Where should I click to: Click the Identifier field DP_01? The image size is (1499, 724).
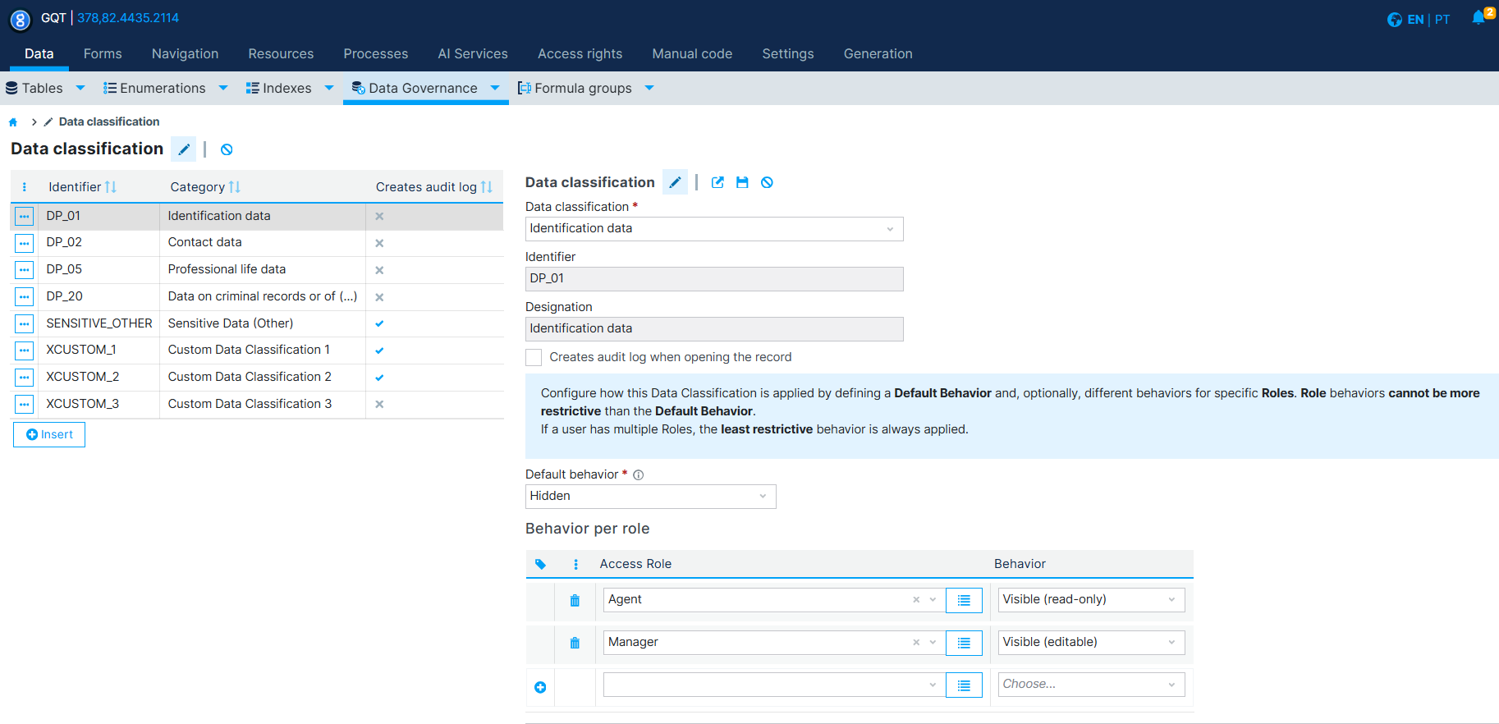pos(714,279)
